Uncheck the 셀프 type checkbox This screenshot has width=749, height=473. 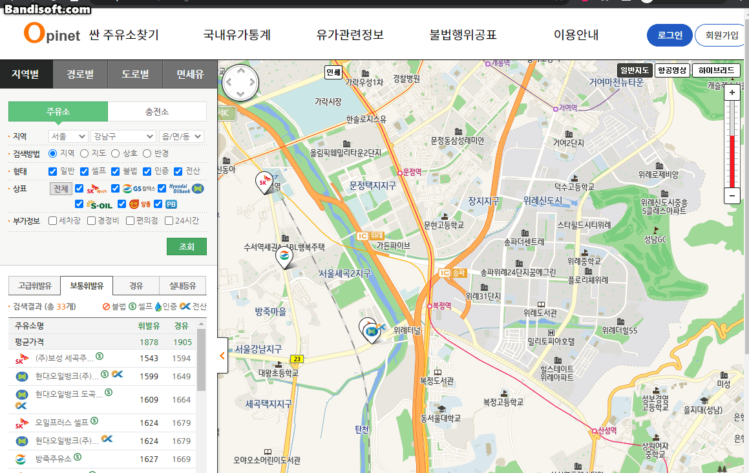coord(85,171)
